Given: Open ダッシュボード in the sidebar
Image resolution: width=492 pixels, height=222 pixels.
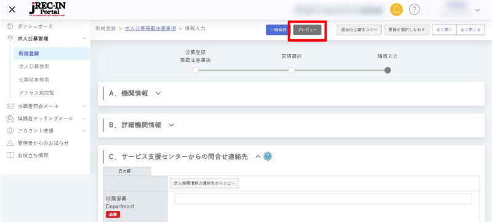Looking at the screenshot, I should click(35, 26).
